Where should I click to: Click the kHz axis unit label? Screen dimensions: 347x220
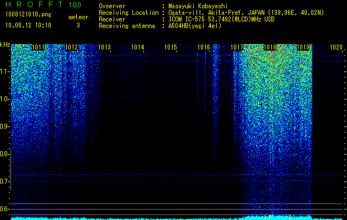coord(5,45)
